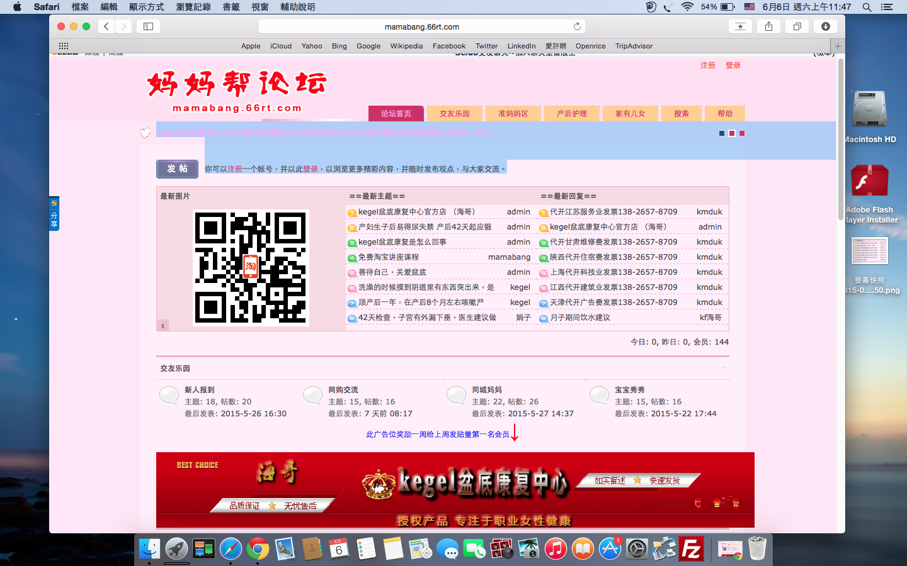907x566 pixels.
Task: Click the Wi-Fi status icon
Action: point(687,7)
